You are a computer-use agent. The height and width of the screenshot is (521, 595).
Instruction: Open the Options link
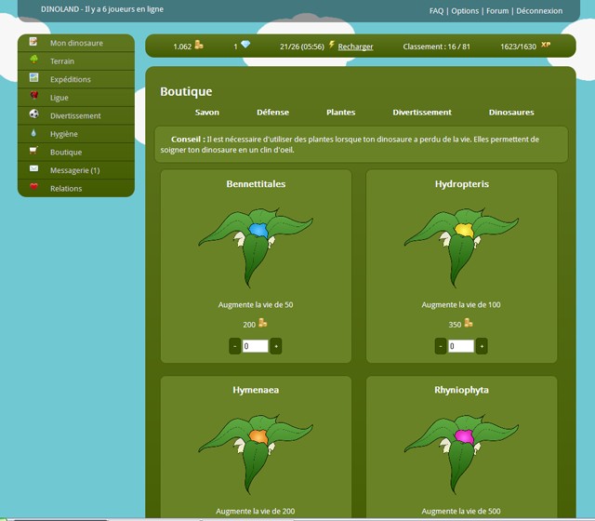click(465, 11)
